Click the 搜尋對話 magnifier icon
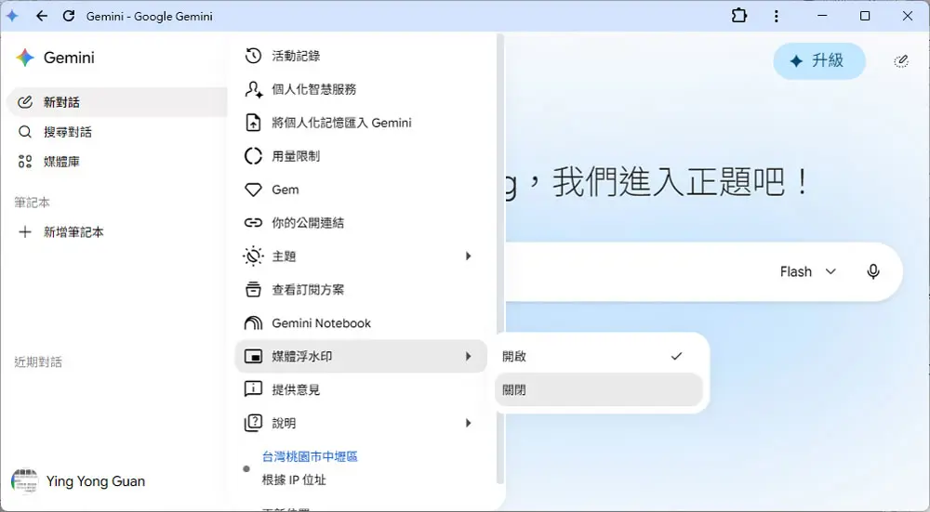Viewport: 930px width, 512px height. pyautogui.click(x=25, y=132)
